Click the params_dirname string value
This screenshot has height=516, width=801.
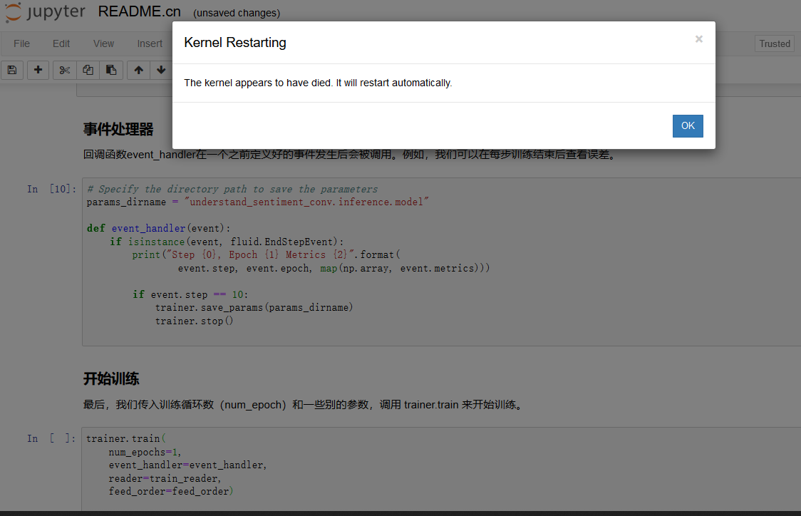[x=306, y=202]
